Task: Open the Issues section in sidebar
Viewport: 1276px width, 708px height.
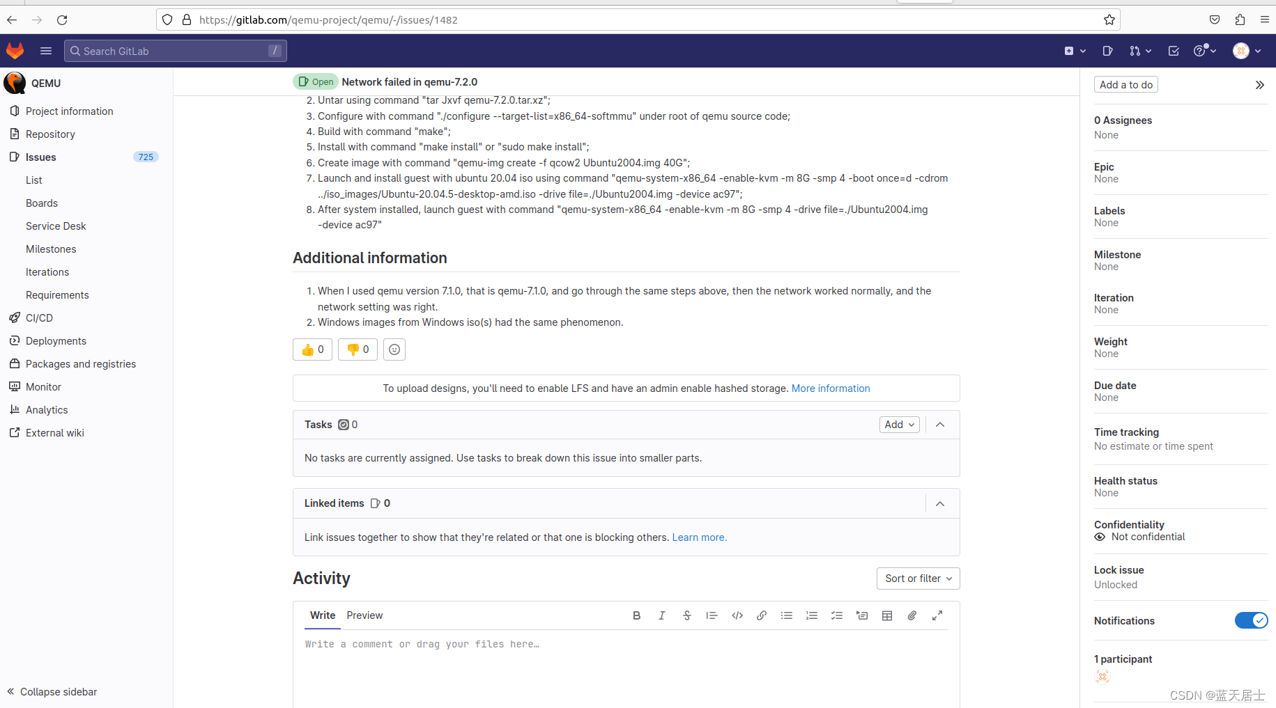Action: point(41,157)
